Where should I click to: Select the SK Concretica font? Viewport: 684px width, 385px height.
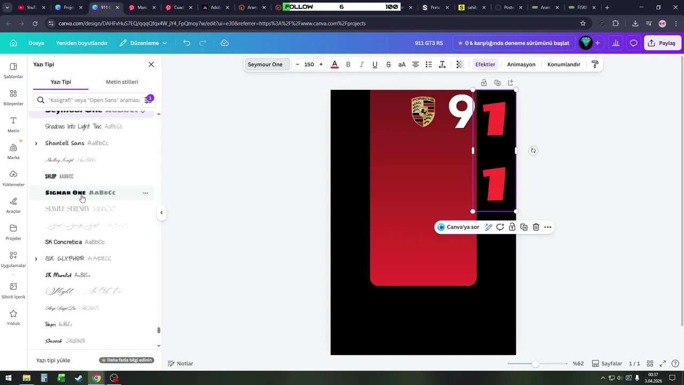(x=75, y=242)
